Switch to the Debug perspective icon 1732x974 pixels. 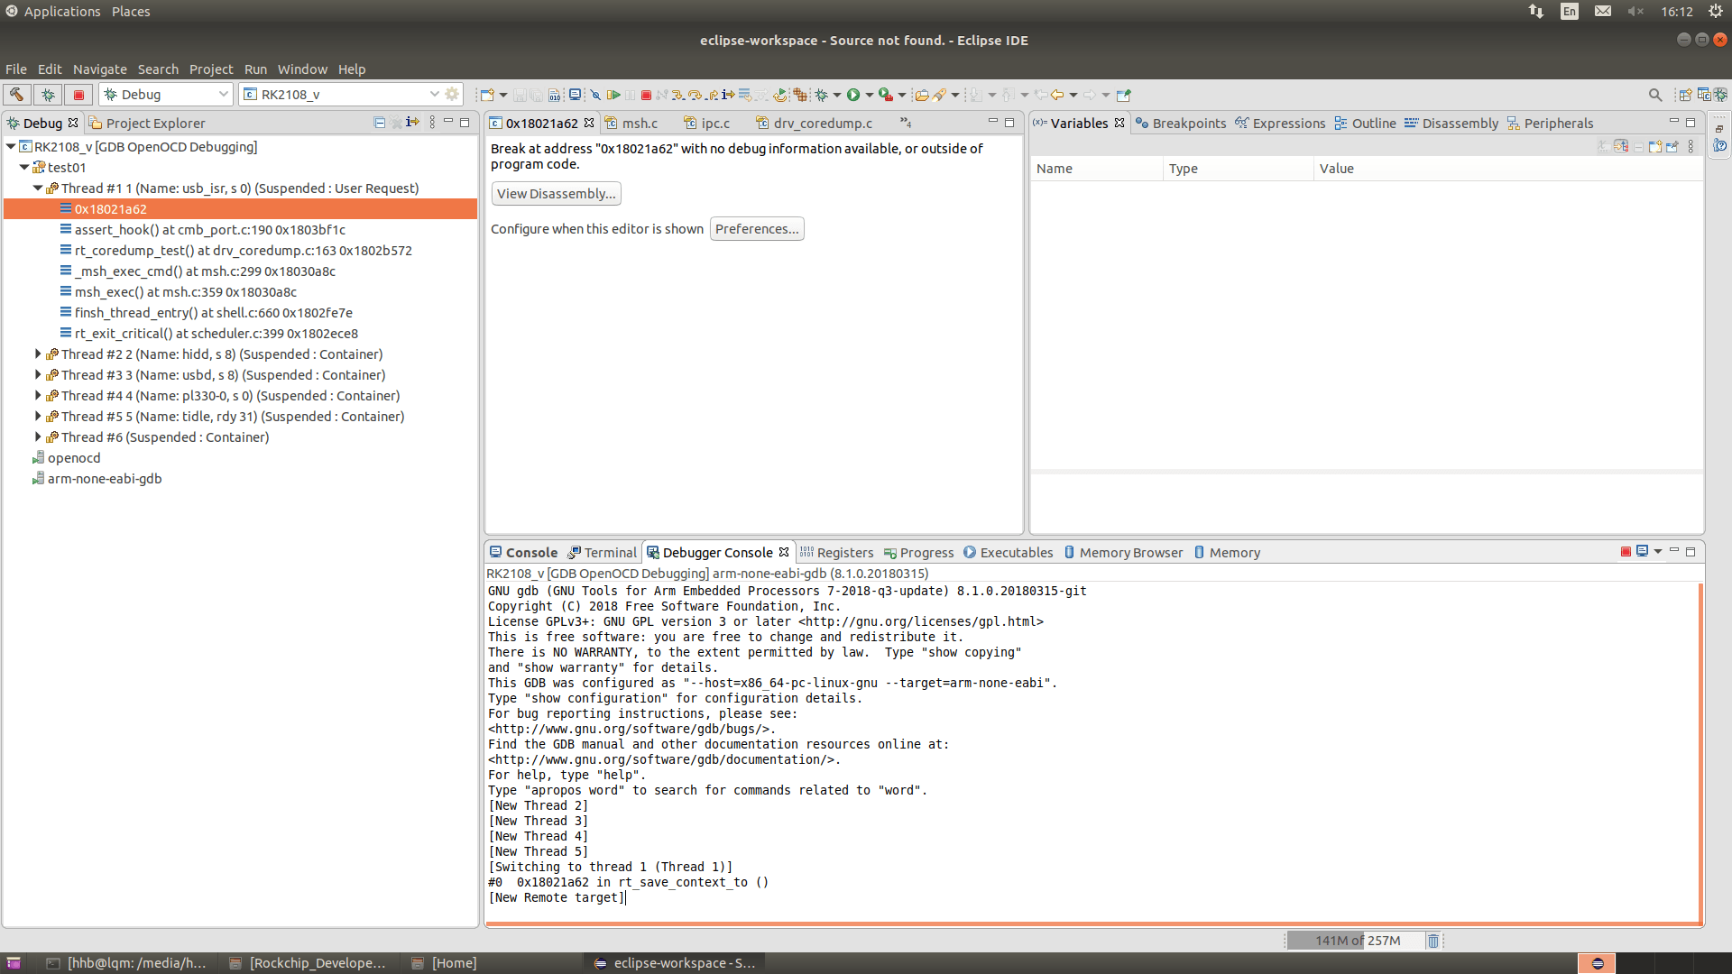click(1720, 95)
